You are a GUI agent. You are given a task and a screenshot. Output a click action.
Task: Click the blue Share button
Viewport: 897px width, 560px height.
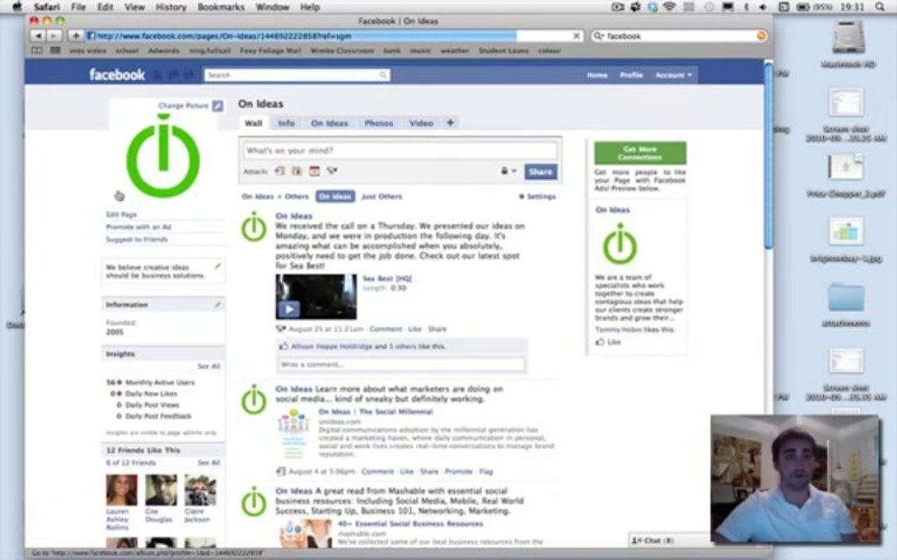pos(540,171)
